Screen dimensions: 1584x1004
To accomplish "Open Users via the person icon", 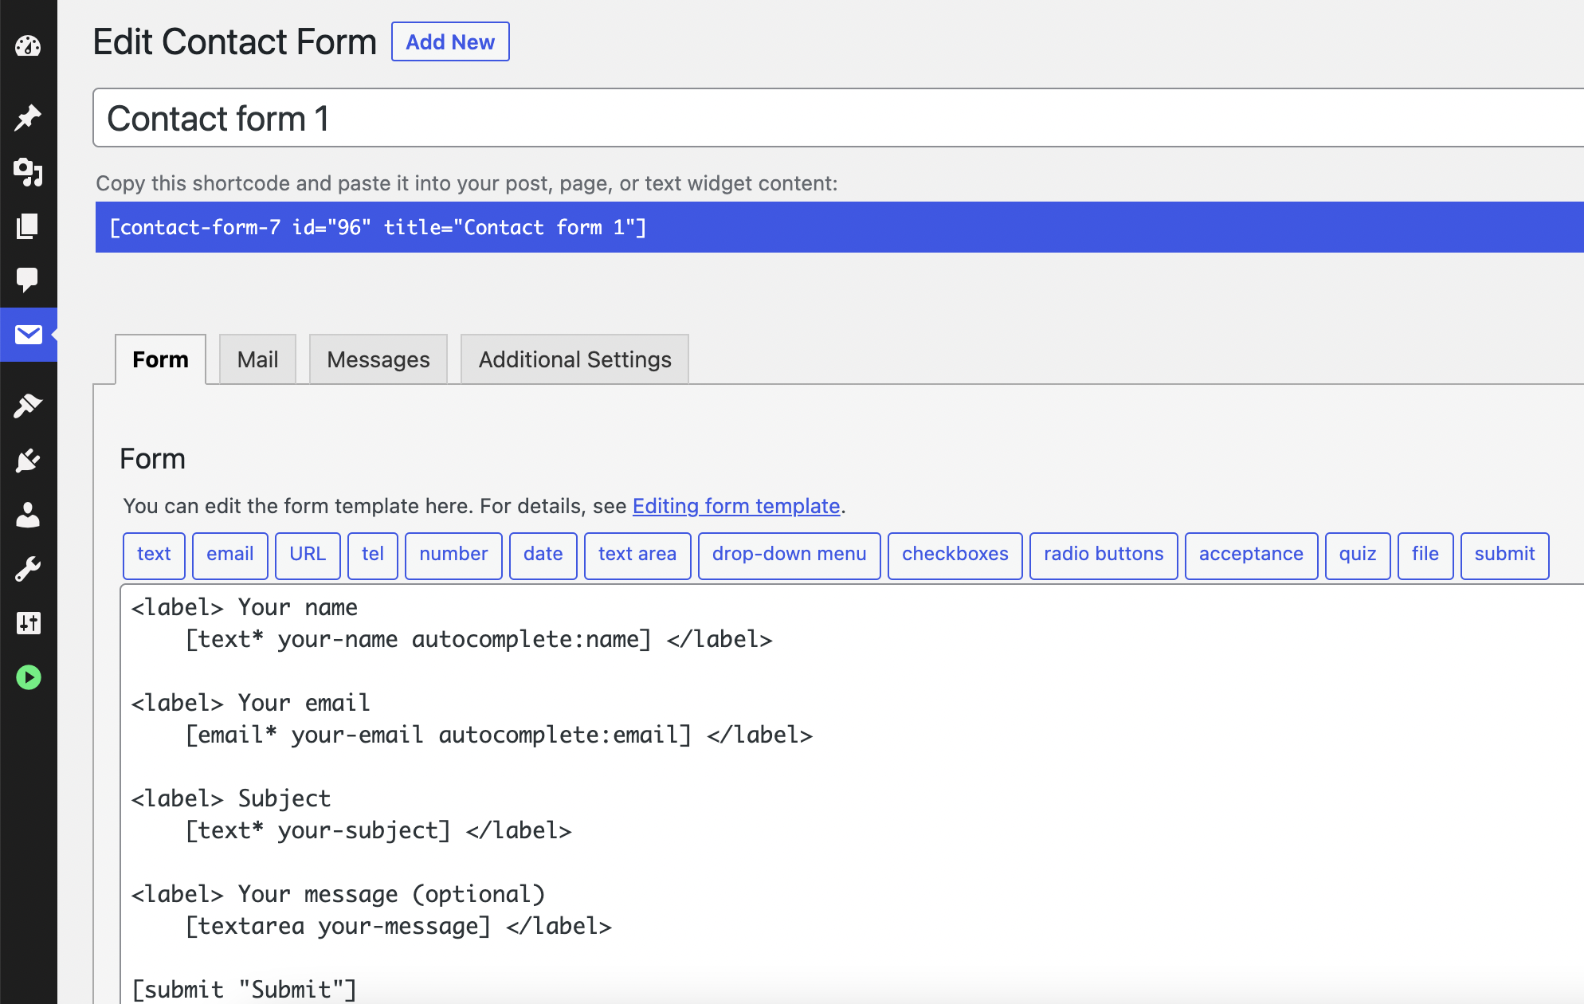I will (28, 515).
